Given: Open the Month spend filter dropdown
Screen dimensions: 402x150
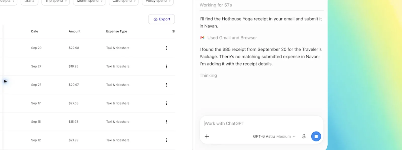Looking at the screenshot, I should tap(89, 1).
